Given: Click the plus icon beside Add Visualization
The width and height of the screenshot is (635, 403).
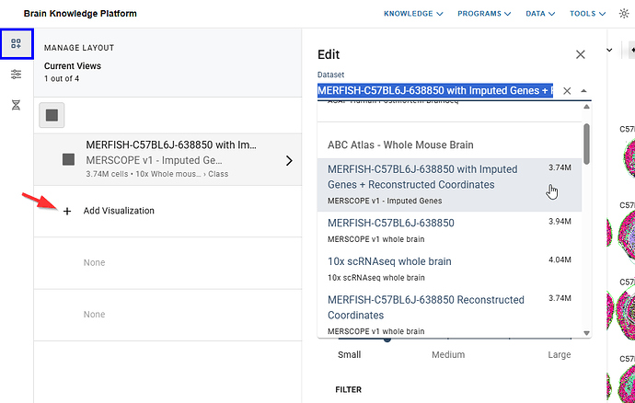Looking at the screenshot, I should pos(67,211).
